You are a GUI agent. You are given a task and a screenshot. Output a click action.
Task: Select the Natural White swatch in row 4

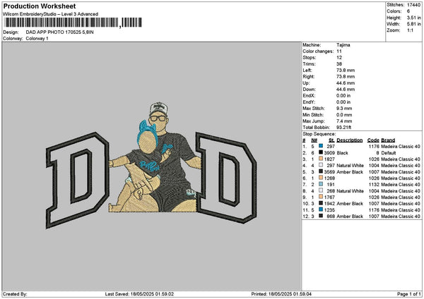pos(321,165)
